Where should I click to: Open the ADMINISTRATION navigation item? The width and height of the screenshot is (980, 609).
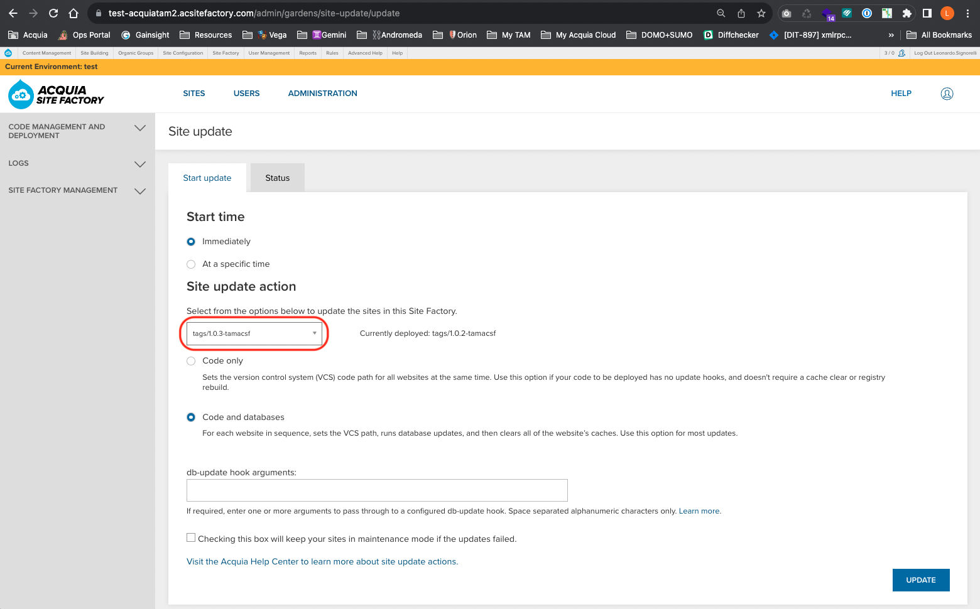(x=322, y=94)
